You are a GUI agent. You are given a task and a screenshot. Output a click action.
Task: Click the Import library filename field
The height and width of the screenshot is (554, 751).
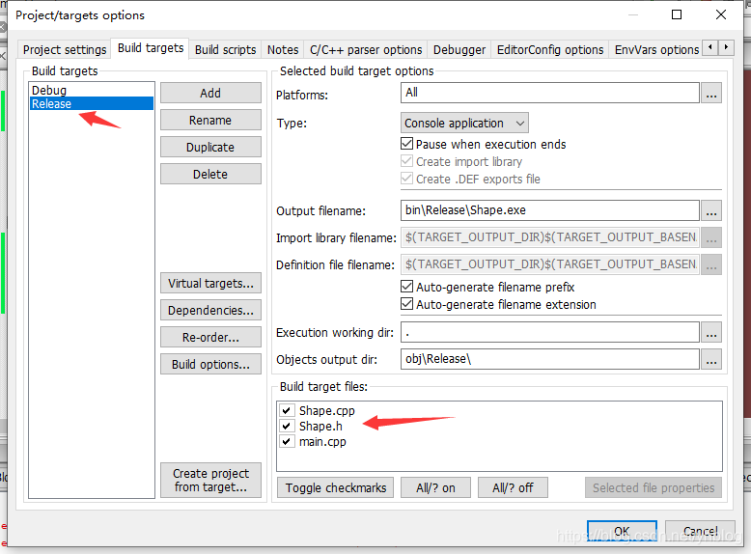tap(550, 237)
